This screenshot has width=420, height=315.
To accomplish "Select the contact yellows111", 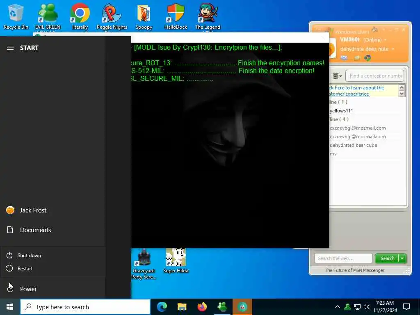I will pyautogui.click(x=341, y=111).
